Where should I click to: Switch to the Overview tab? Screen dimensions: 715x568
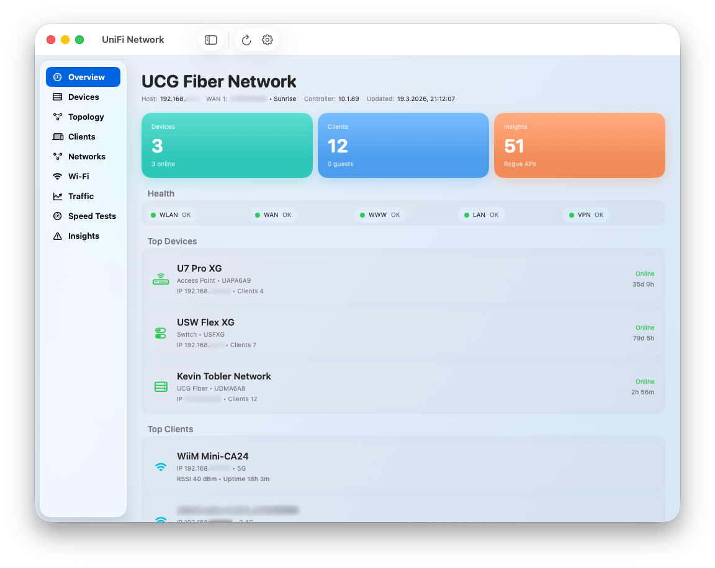83,77
